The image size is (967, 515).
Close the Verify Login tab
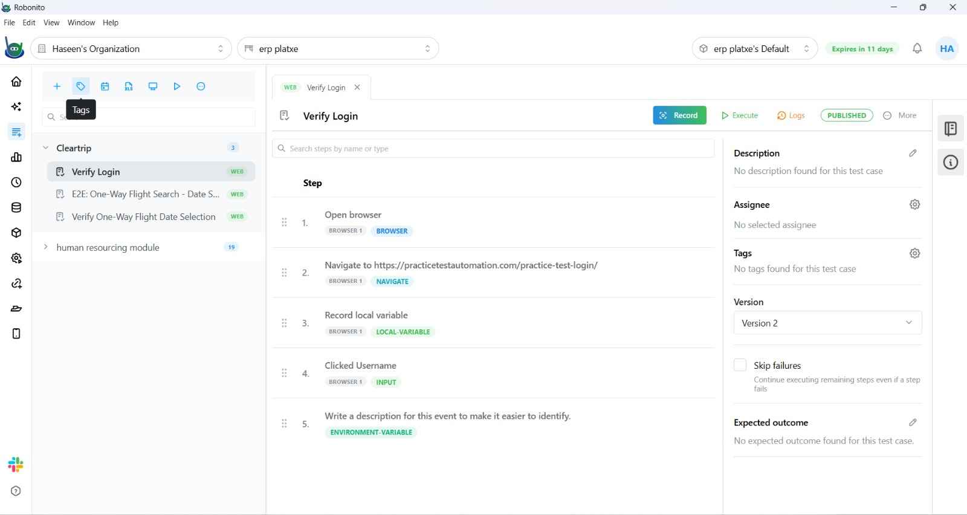pyautogui.click(x=357, y=88)
